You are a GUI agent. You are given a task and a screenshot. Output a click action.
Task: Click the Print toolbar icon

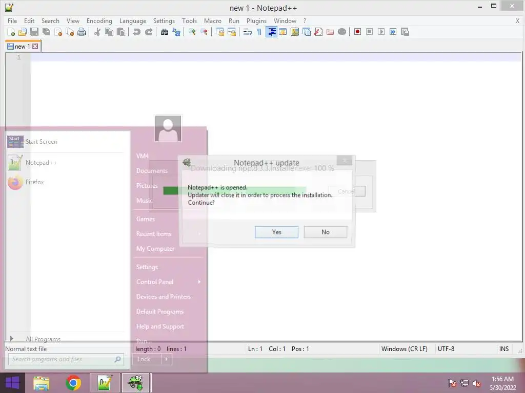coord(82,32)
